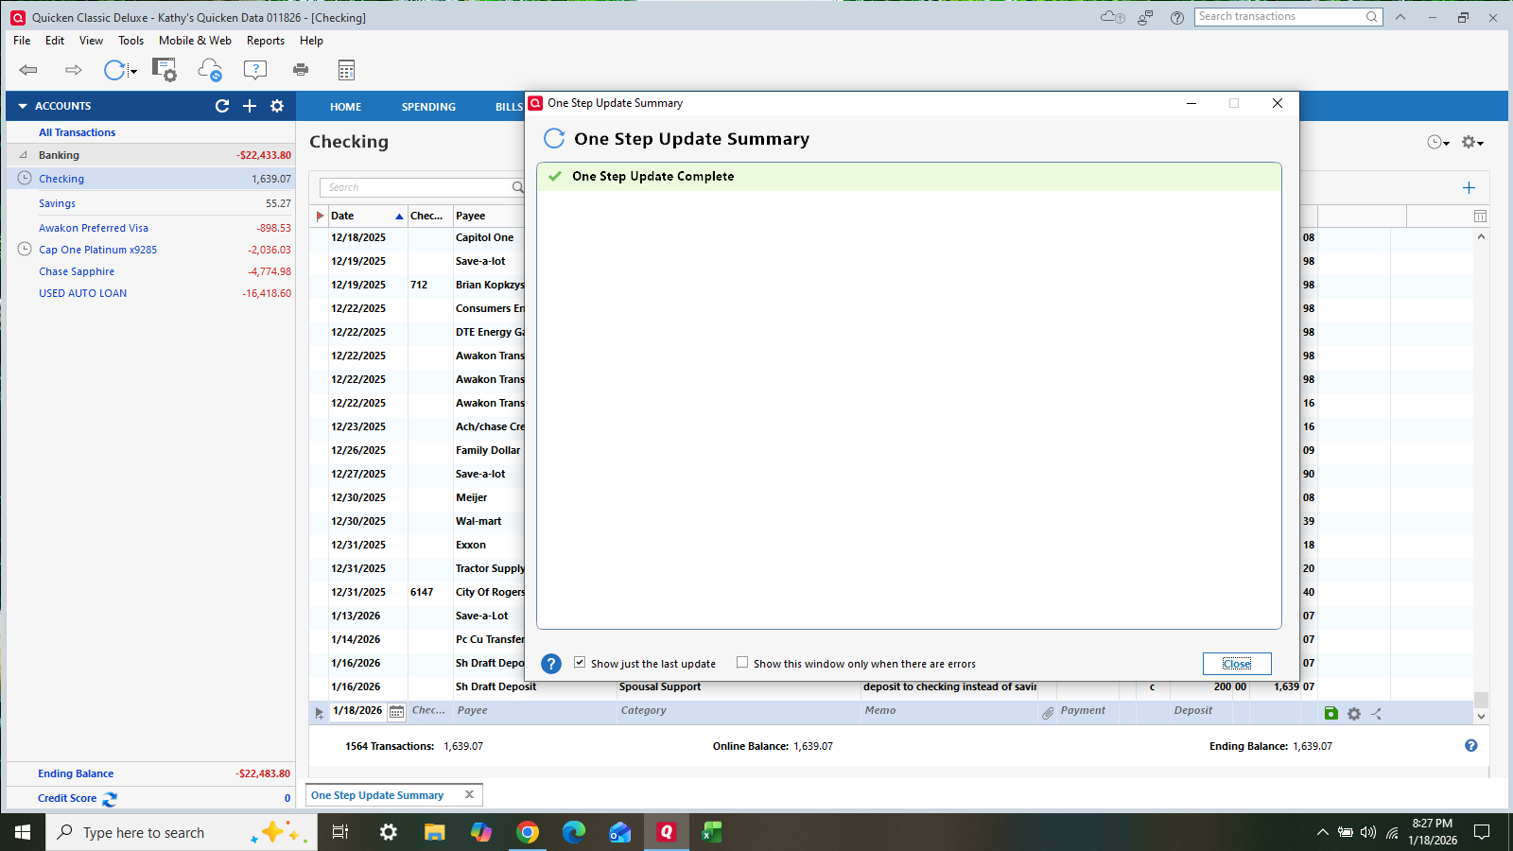Image resolution: width=1513 pixels, height=851 pixels.
Task: Refresh accounts in the Accounts bar
Action: pyautogui.click(x=222, y=106)
